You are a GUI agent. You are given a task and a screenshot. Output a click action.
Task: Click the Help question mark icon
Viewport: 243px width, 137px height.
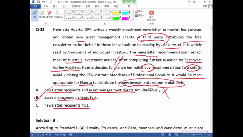pyautogui.click(x=189, y=2)
